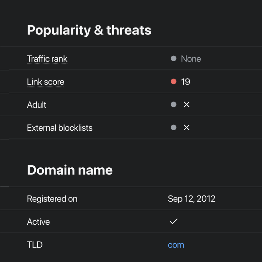262x262 pixels.
Task: Click the gray dot in External blocklists row
Action: coord(174,127)
